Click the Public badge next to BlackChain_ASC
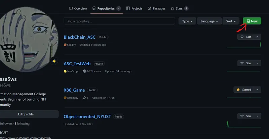The width and height of the screenshot is (269, 139). (103, 37)
